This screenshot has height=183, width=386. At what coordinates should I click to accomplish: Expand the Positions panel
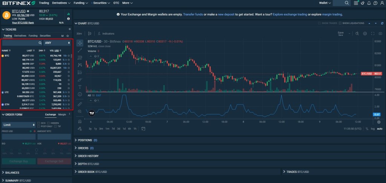point(85,140)
